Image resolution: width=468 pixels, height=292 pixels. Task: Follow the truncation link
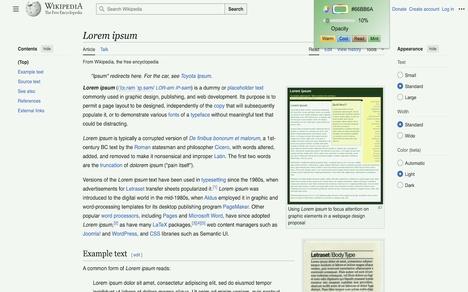[111, 165]
